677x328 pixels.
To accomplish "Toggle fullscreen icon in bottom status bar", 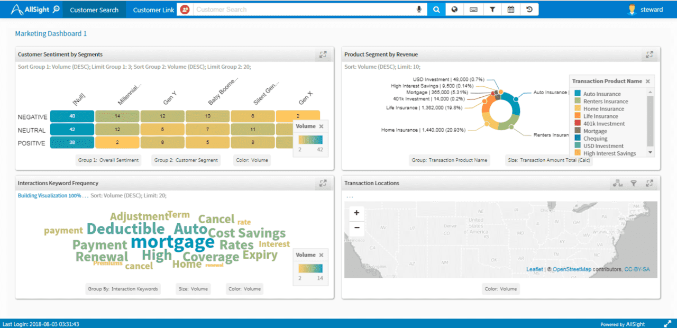I will tap(667, 323).
